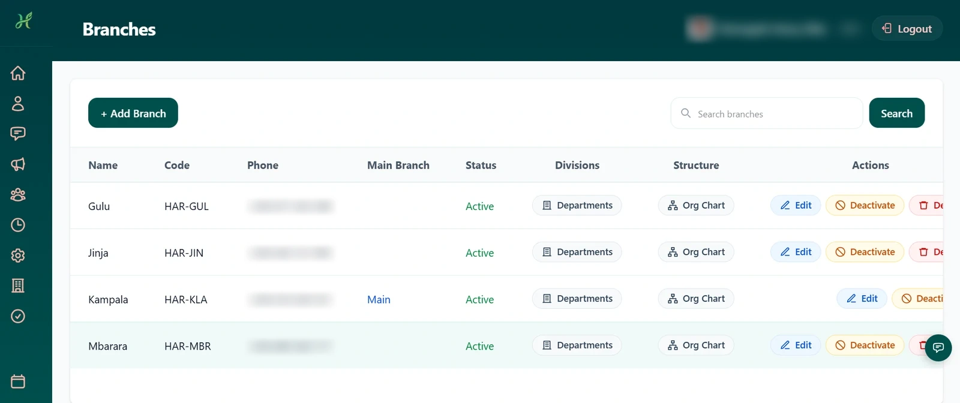Open the building sidebar icon
The height and width of the screenshot is (403, 960).
(18, 285)
